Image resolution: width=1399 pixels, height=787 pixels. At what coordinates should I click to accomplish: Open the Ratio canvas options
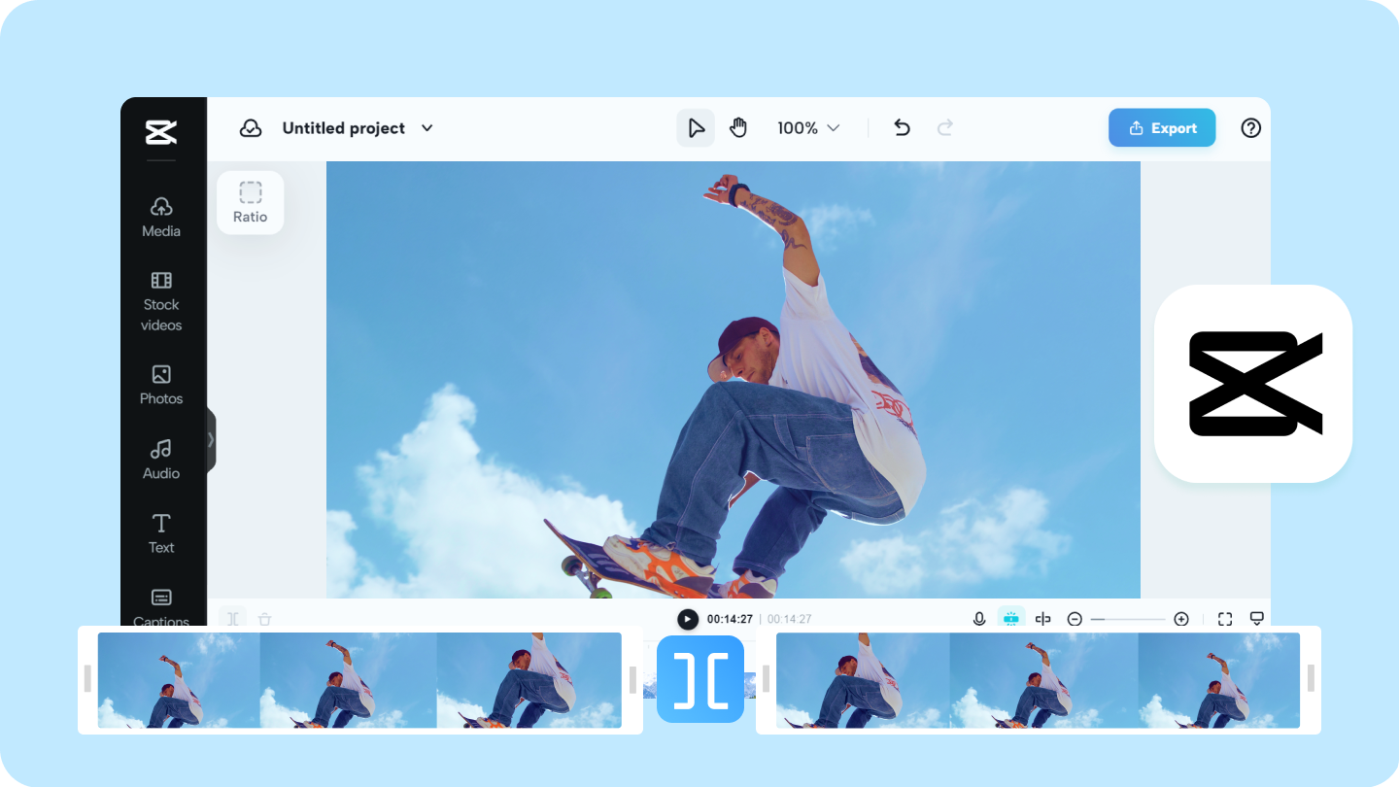[250, 203]
